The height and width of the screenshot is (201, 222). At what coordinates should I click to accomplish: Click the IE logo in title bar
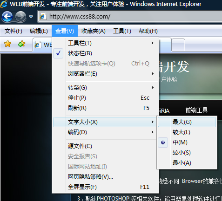(4, 4)
